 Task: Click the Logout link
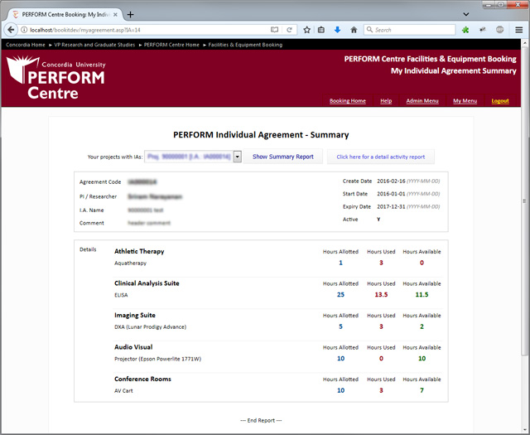coord(500,101)
